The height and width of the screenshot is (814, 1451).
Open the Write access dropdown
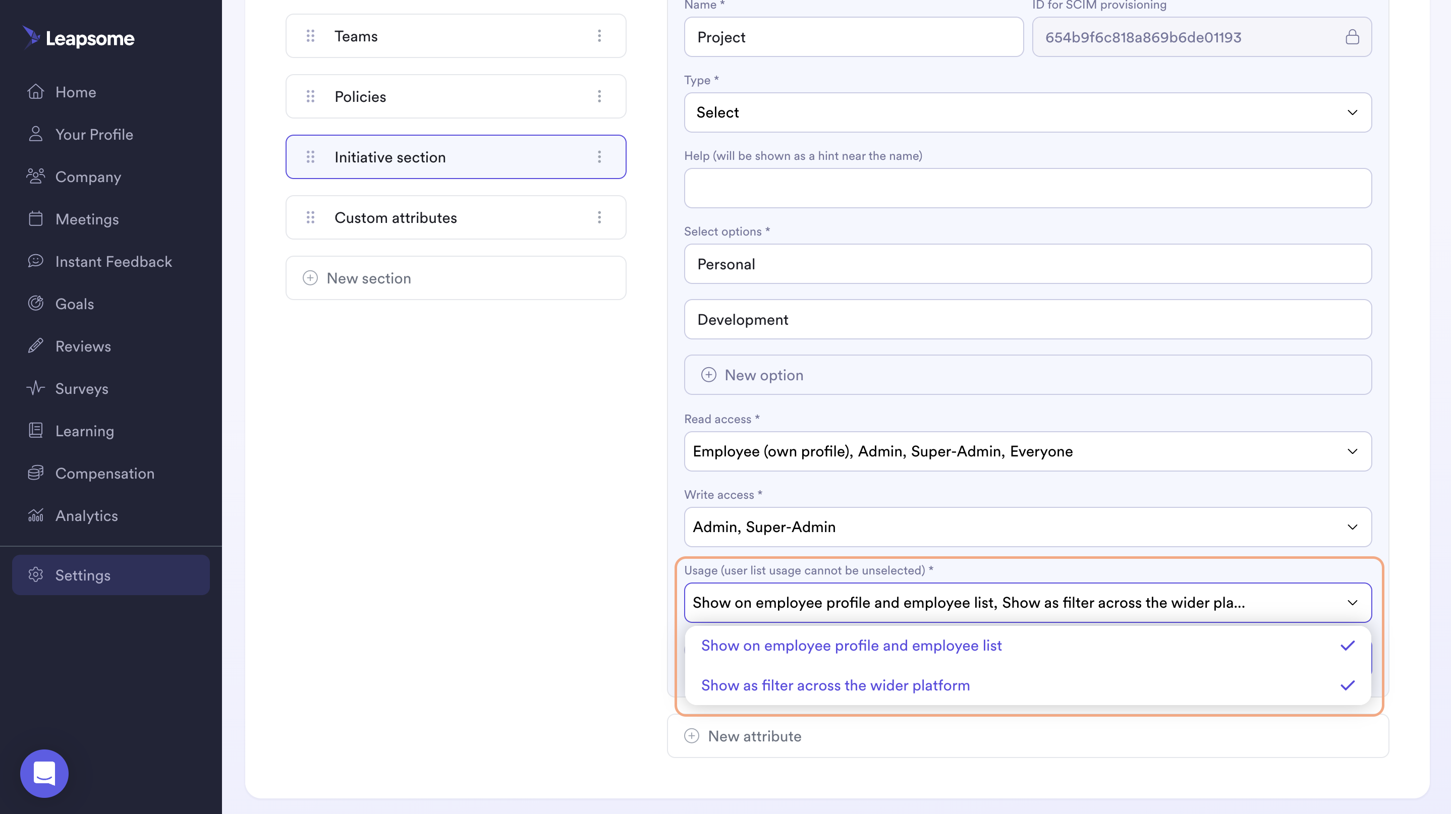tap(1027, 527)
